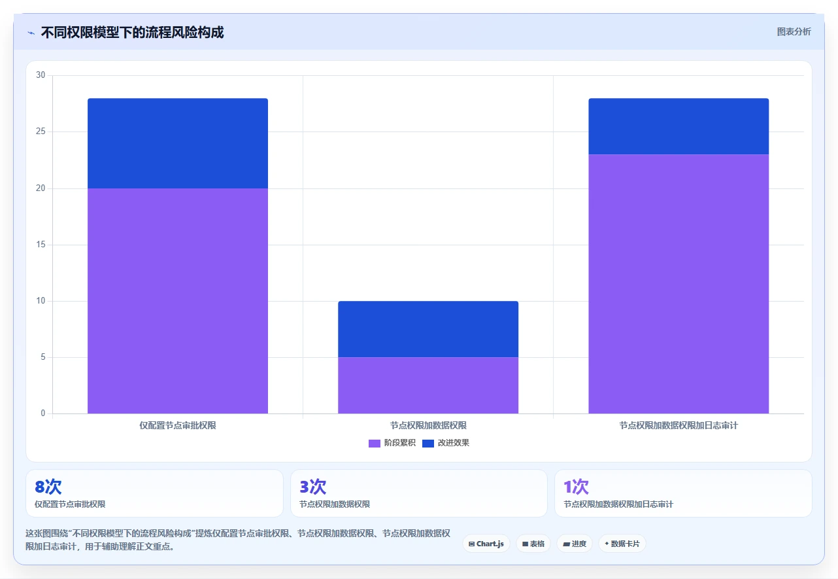
Task: Click the lightning icon beside the chart title
Action: coord(31,33)
